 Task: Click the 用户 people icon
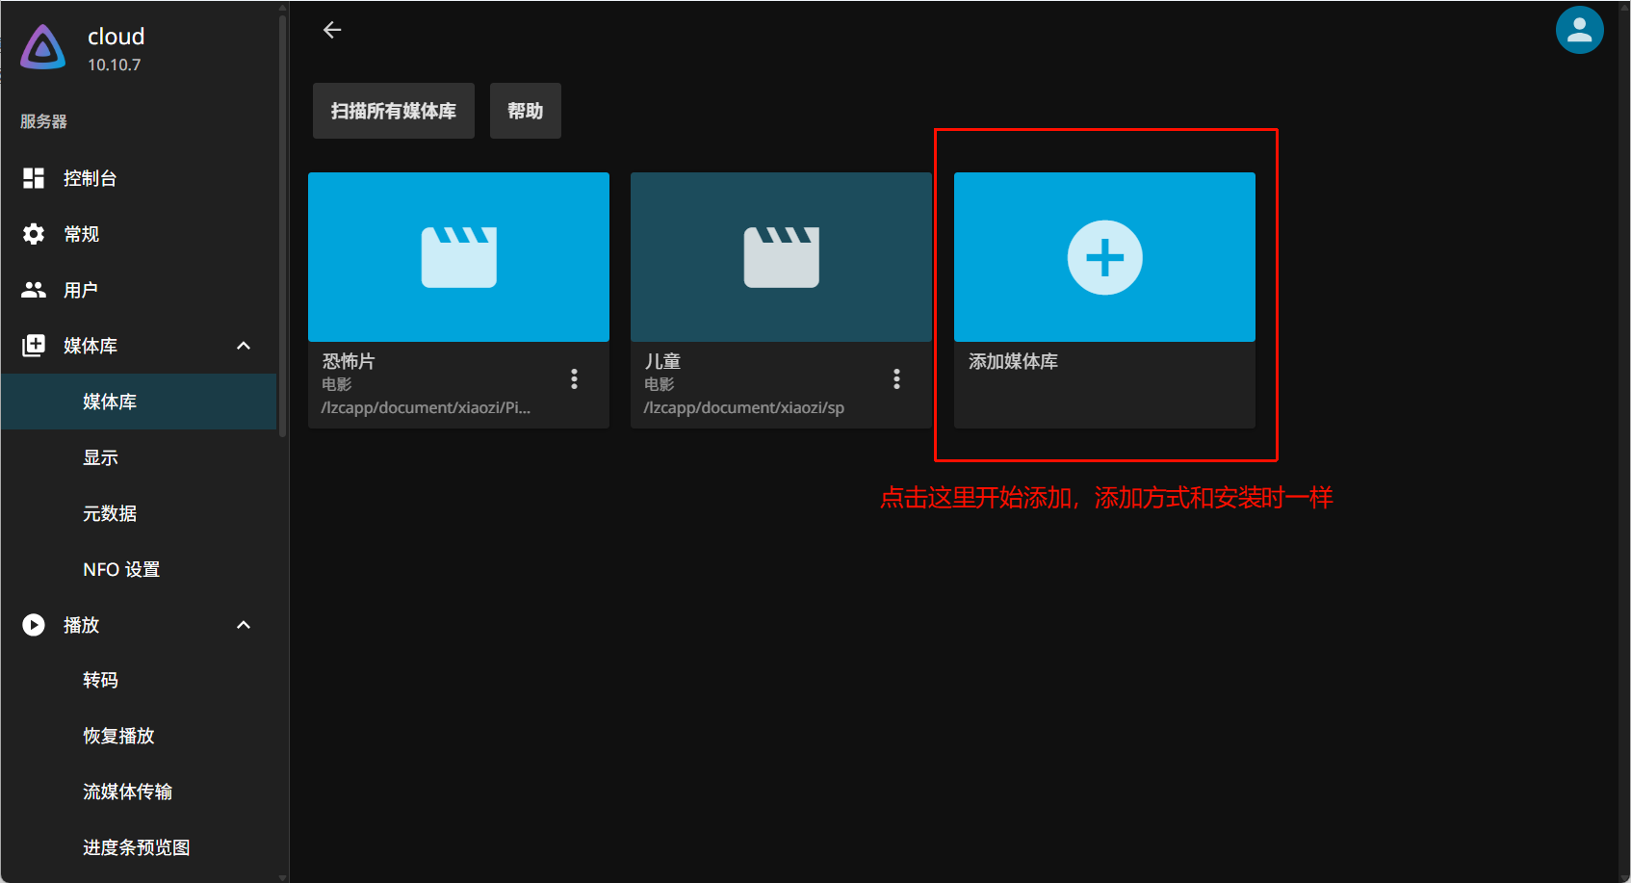(34, 290)
